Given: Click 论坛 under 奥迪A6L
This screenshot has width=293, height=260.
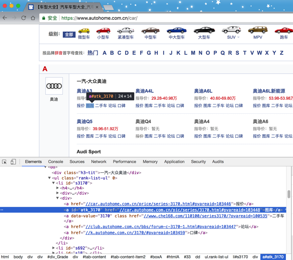Looking at the screenshot, I should 230,106.
